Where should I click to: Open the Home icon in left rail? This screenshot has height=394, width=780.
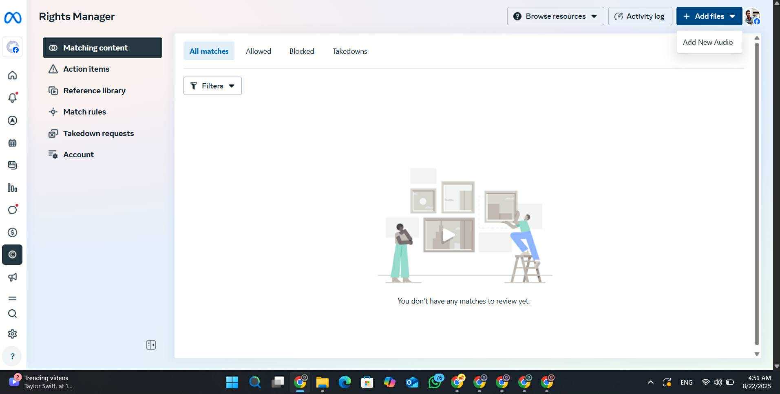pos(12,75)
